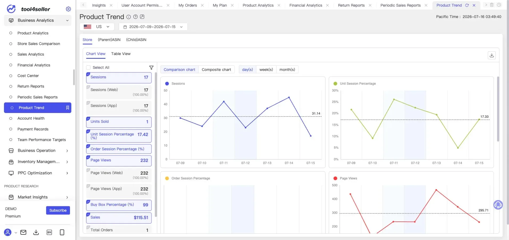Click the charts panel vertical scrollbar
509x240 pixels.
498,109
